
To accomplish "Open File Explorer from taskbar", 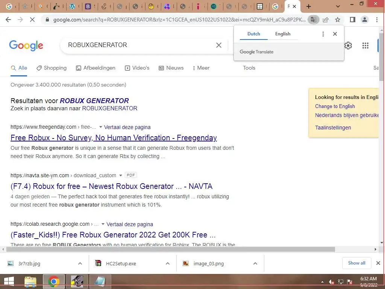I will point(30,281).
